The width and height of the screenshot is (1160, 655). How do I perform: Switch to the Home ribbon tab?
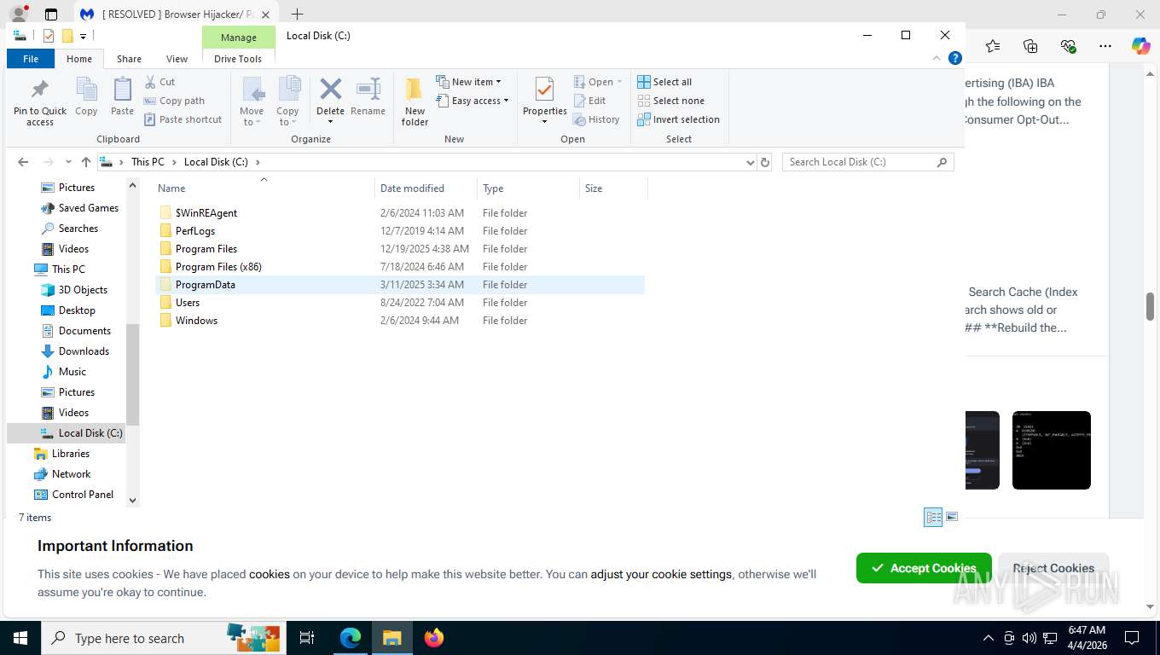click(x=79, y=59)
